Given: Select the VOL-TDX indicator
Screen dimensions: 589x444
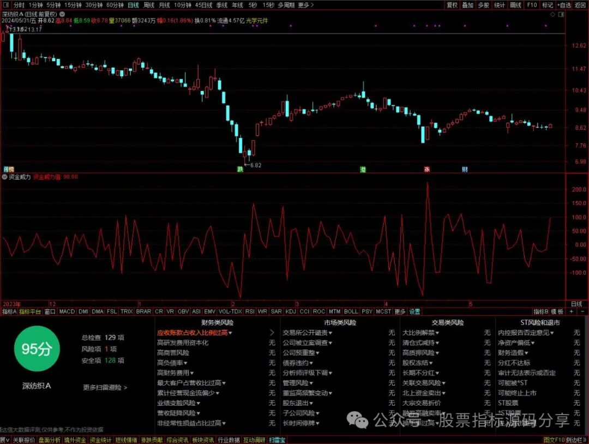Looking at the screenshot, I should point(230,311).
